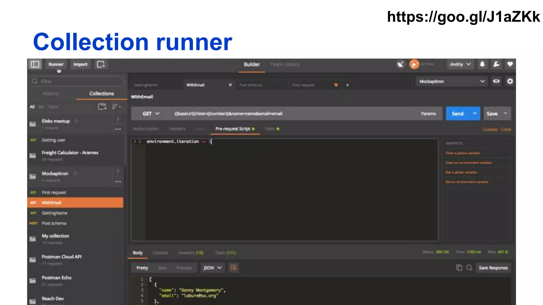Open Mockapitron more options dots
This screenshot has height=305, width=543.
[x=118, y=182]
